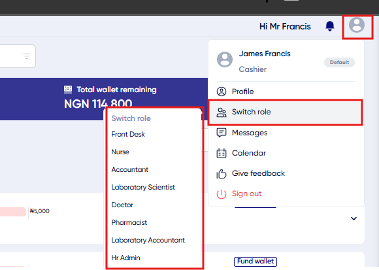The width and height of the screenshot is (379, 270).
Task: Switch to the Nurse role
Action: tap(120, 152)
